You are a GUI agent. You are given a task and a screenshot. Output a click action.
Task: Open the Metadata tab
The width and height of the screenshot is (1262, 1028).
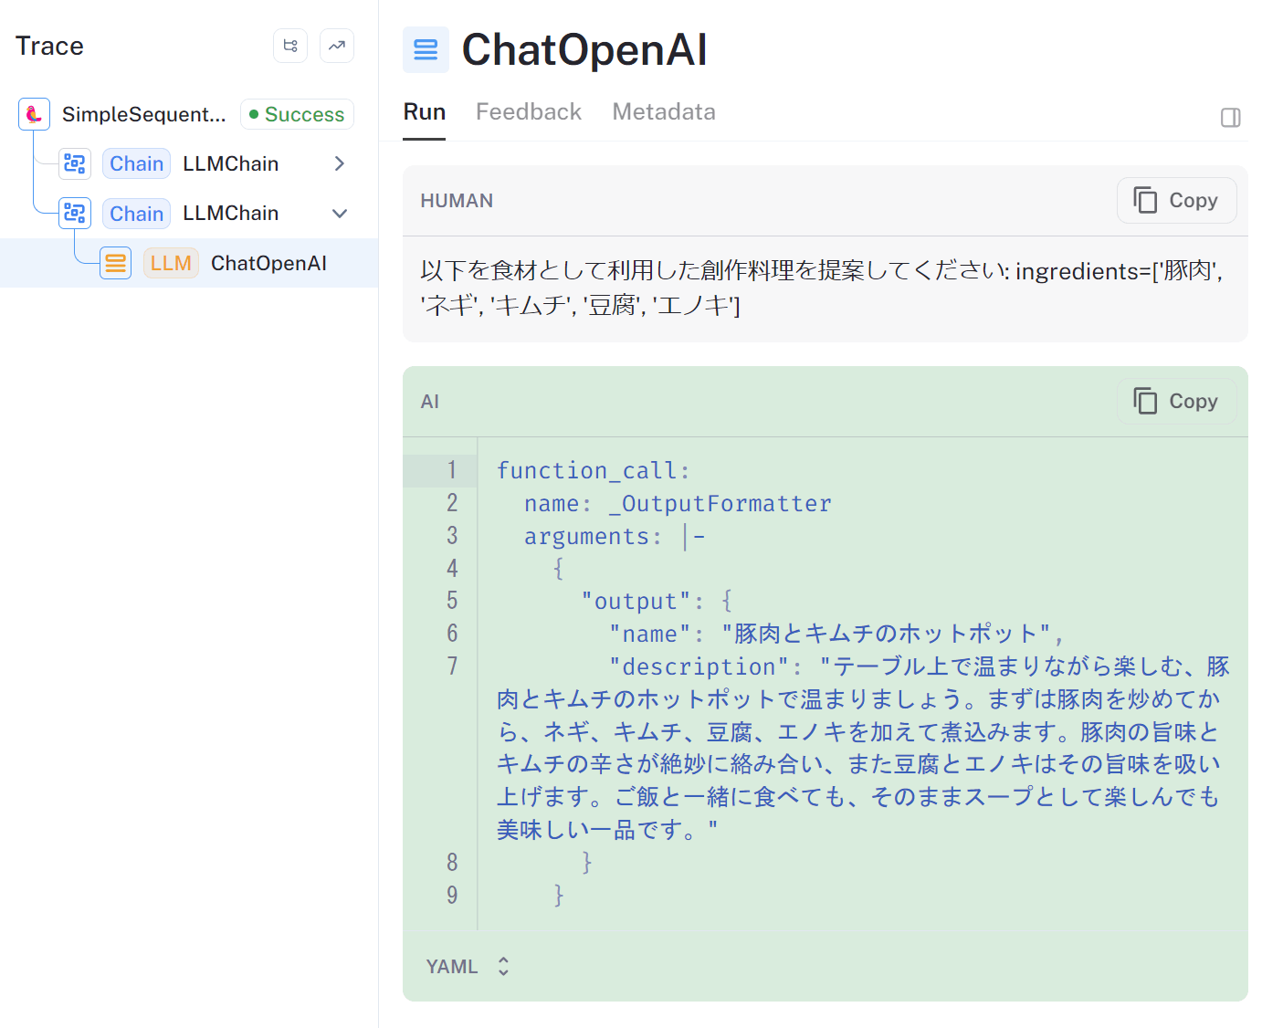pos(664,112)
